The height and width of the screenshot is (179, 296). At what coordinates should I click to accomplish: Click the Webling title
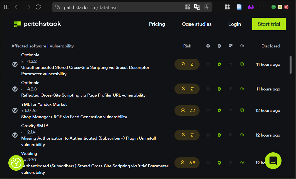coord(29,153)
